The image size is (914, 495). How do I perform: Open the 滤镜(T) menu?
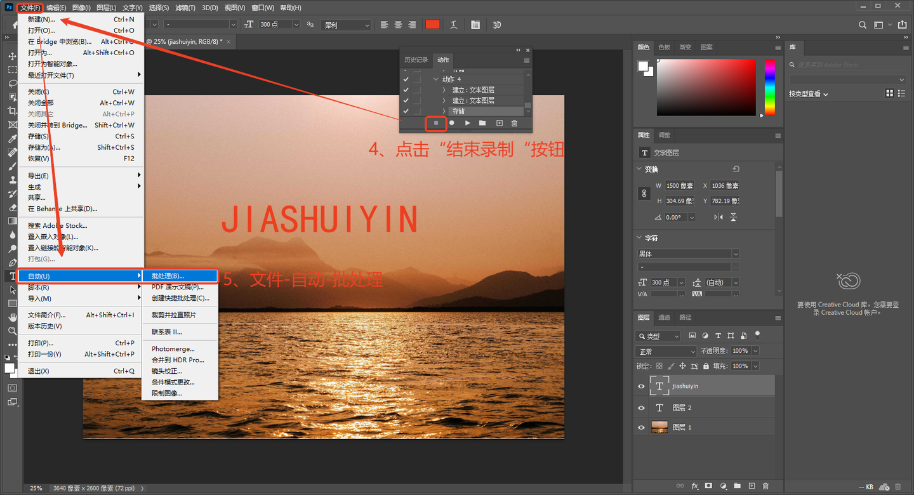pos(185,8)
